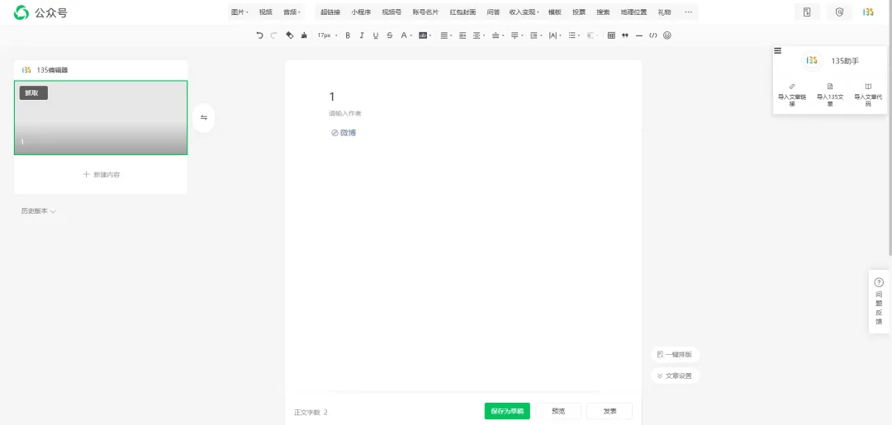Open the emoji picker
Image resolution: width=892 pixels, height=425 pixels.
[667, 35]
